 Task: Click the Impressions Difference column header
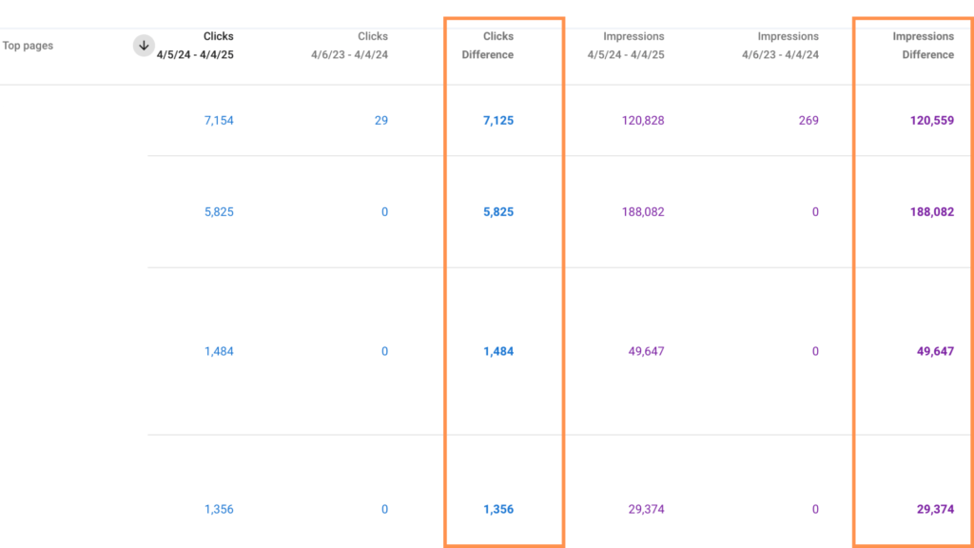pyautogui.click(x=928, y=46)
